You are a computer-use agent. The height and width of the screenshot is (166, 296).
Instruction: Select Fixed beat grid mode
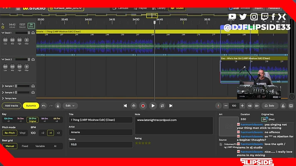pos(25,146)
